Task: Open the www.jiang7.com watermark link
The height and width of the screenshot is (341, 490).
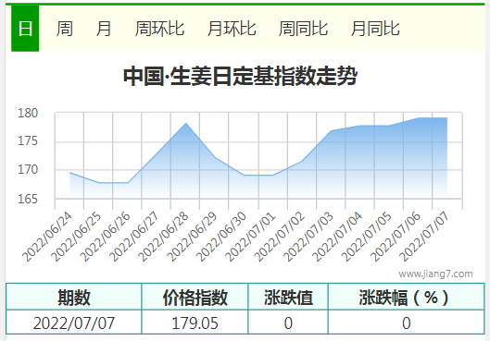Action: point(435,274)
